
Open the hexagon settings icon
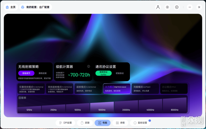(x=177, y=7)
